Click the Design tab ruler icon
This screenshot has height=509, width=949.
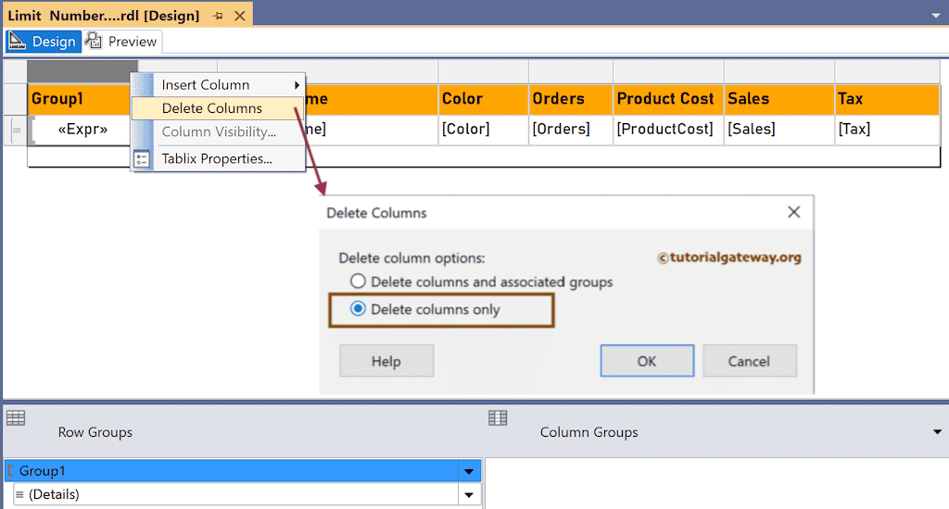17,41
